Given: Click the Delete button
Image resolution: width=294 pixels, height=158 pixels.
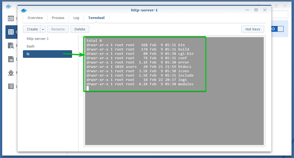Looking at the screenshot, I should pyautogui.click(x=80, y=29).
